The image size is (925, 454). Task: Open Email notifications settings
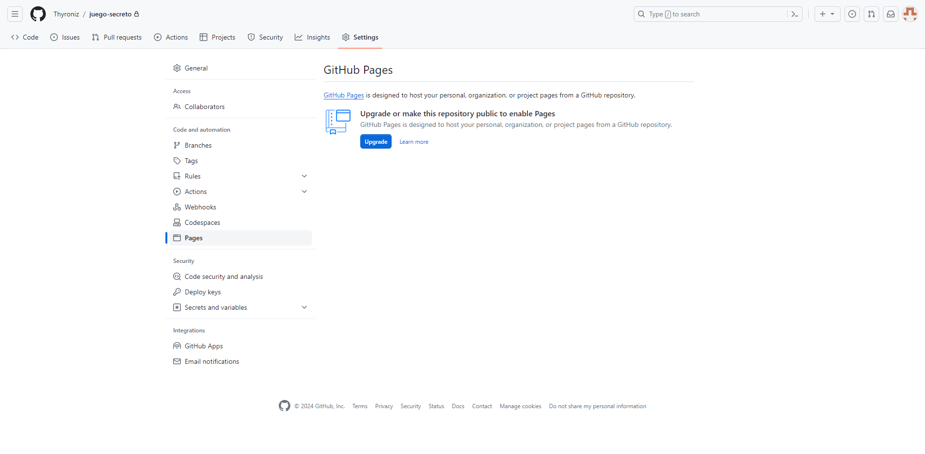pyautogui.click(x=241, y=361)
